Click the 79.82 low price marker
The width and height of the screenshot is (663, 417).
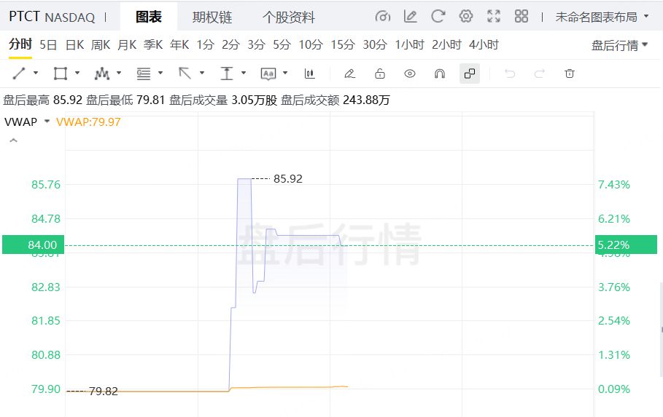(x=103, y=392)
